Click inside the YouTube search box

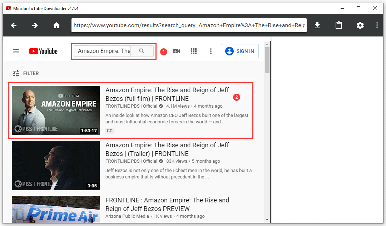[104, 51]
